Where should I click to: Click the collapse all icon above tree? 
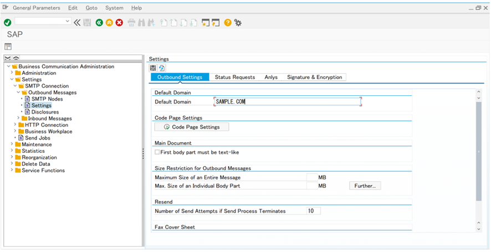tap(16, 58)
